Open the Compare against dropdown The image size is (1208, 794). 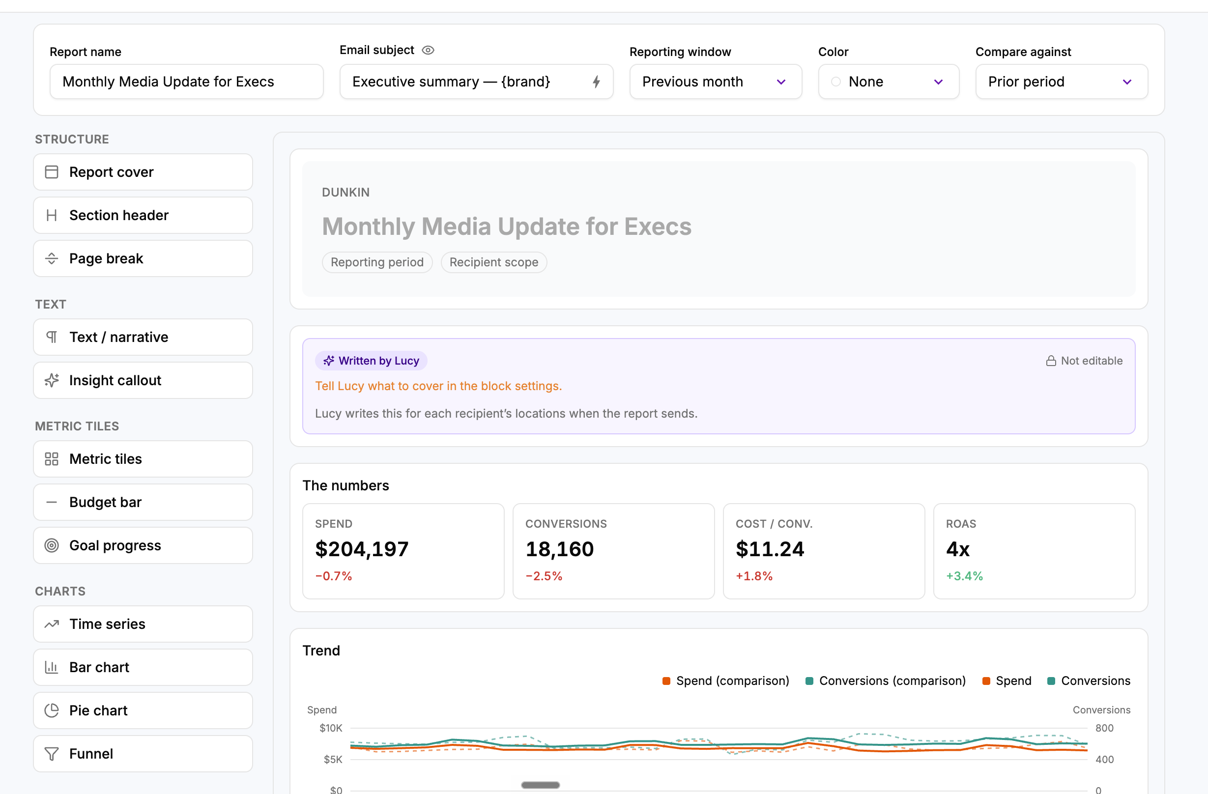pyautogui.click(x=1062, y=82)
